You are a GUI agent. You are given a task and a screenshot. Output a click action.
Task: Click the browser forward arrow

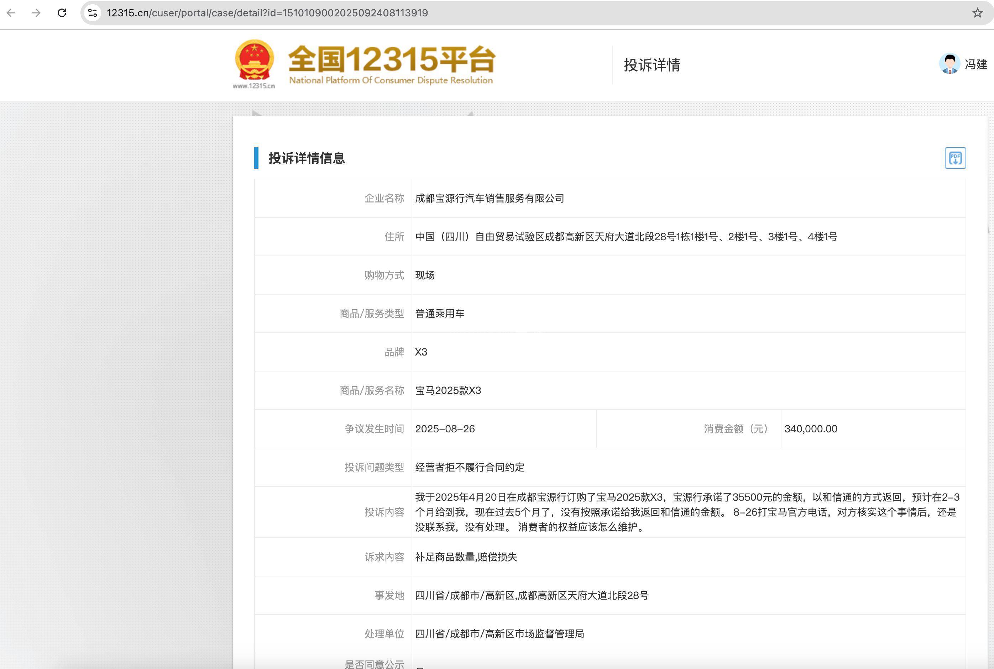[36, 13]
